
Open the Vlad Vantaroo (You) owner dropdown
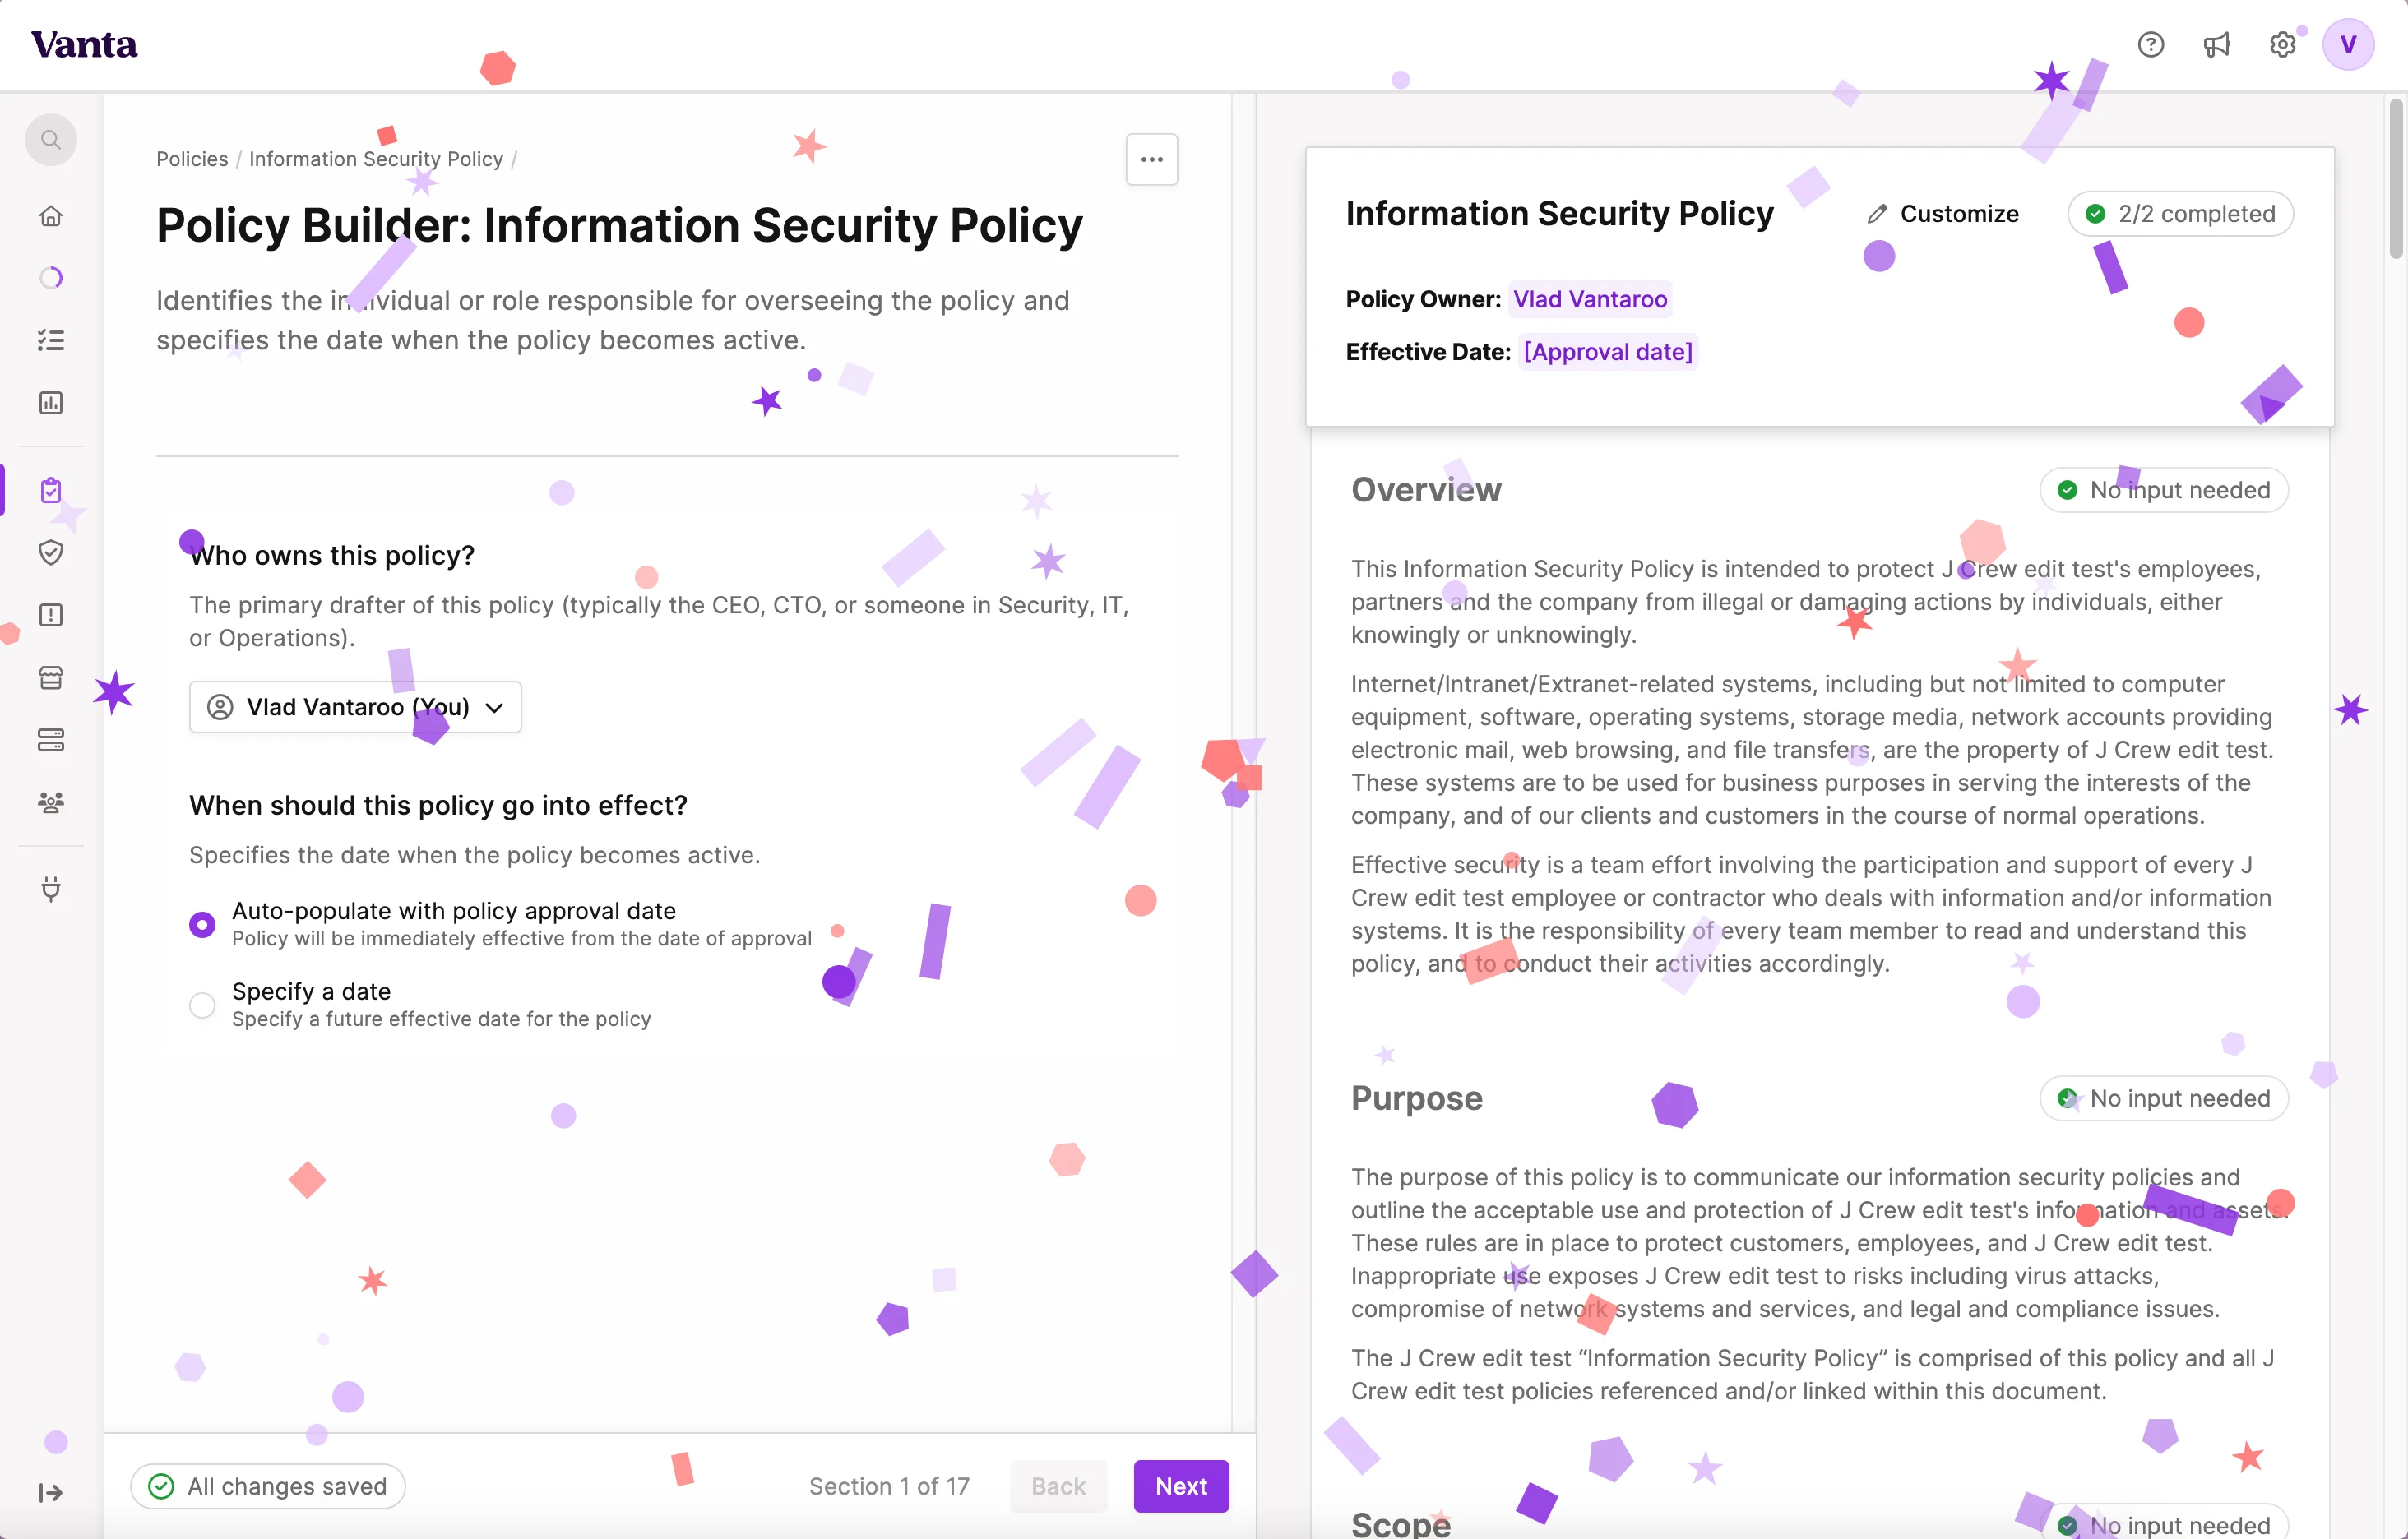tap(355, 708)
